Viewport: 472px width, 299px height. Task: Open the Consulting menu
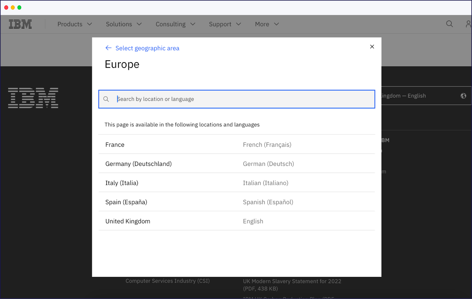pyautogui.click(x=175, y=24)
